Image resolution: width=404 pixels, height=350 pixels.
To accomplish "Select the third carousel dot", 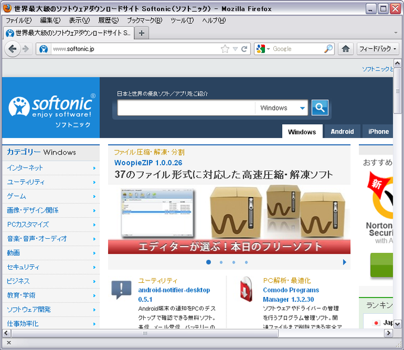I will pos(233,263).
